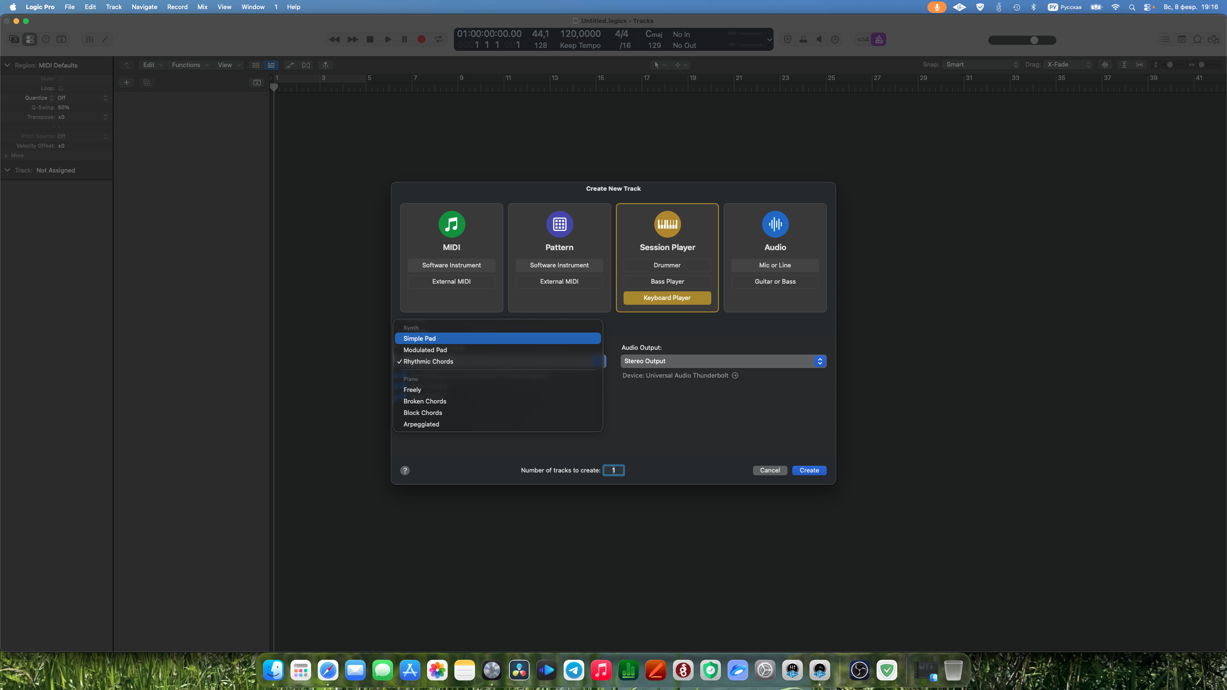The image size is (1227, 690).
Task: Click the Session Player keyboard icon
Action: pos(667,224)
